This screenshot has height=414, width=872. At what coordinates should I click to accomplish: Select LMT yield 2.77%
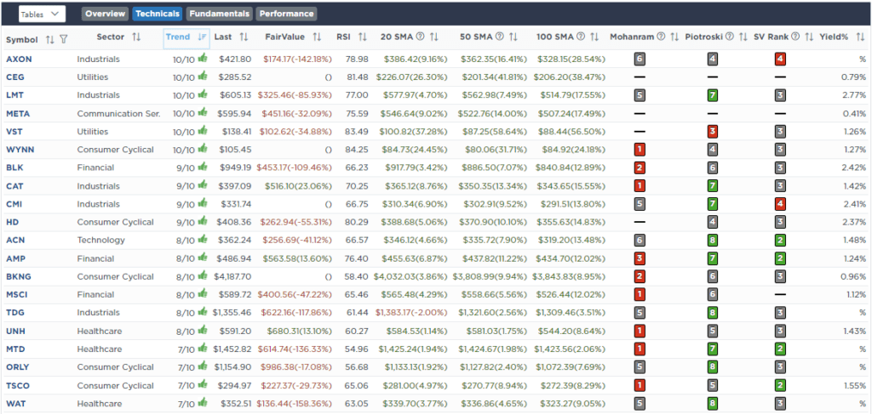(x=853, y=95)
